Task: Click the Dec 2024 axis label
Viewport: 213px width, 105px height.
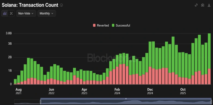Action: (x=150, y=91)
